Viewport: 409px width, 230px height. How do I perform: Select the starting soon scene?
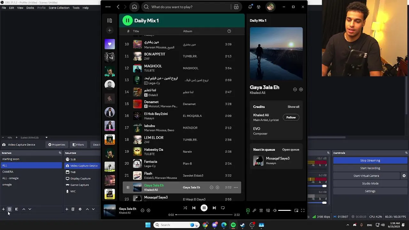pyautogui.click(x=31, y=159)
